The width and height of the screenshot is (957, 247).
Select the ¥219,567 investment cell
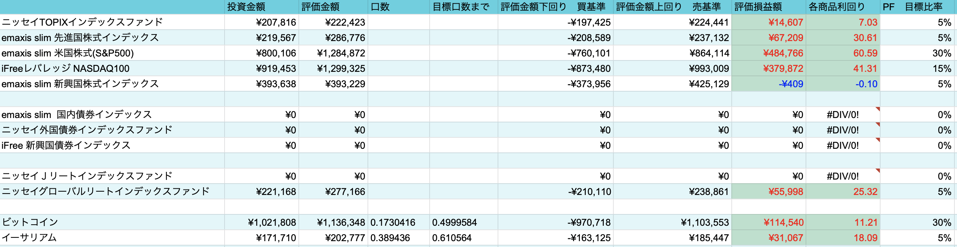tap(262, 38)
